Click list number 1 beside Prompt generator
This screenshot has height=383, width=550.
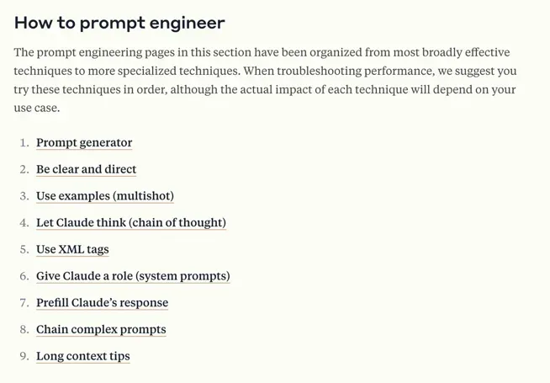[x=24, y=143]
